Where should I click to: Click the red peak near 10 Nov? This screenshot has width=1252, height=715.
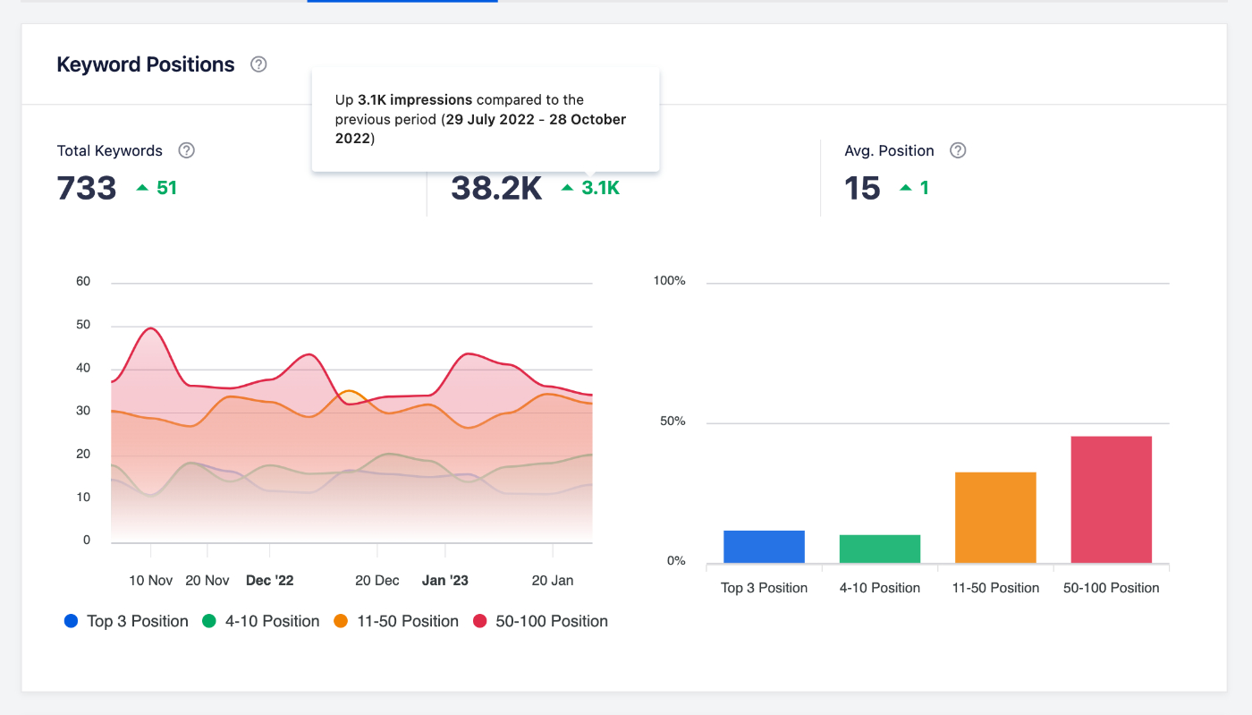point(151,328)
